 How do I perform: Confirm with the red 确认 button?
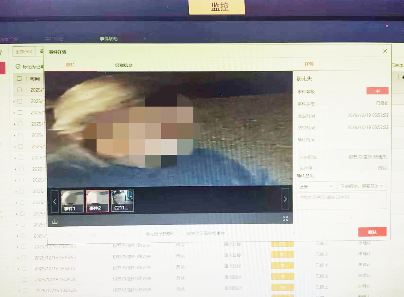[372, 232]
